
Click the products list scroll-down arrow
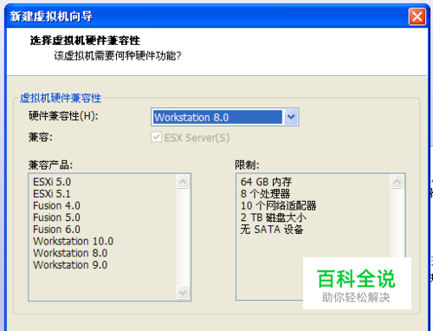pos(183,292)
